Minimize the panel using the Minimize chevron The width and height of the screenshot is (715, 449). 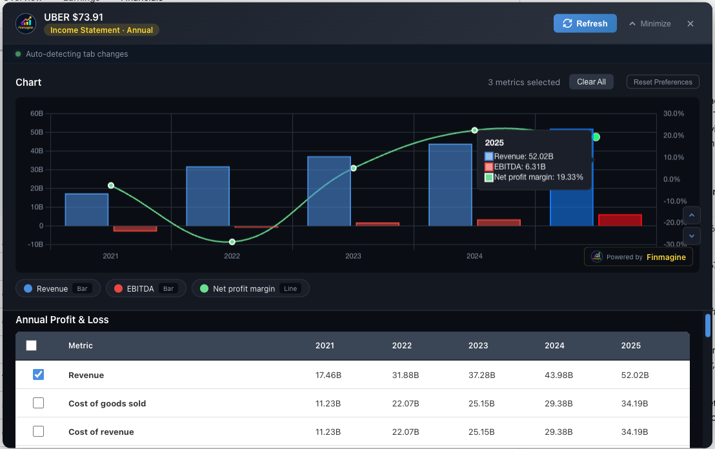649,24
